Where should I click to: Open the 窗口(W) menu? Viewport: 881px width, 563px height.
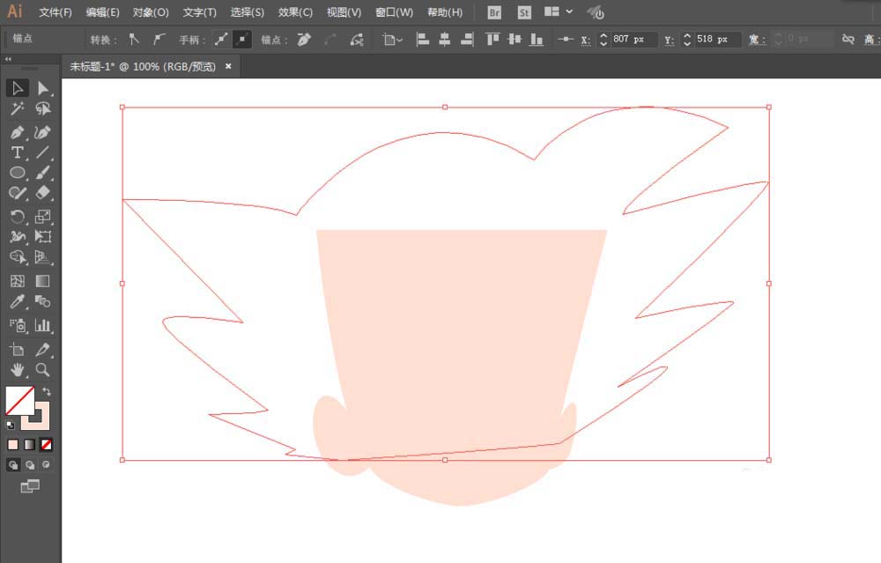coord(394,12)
